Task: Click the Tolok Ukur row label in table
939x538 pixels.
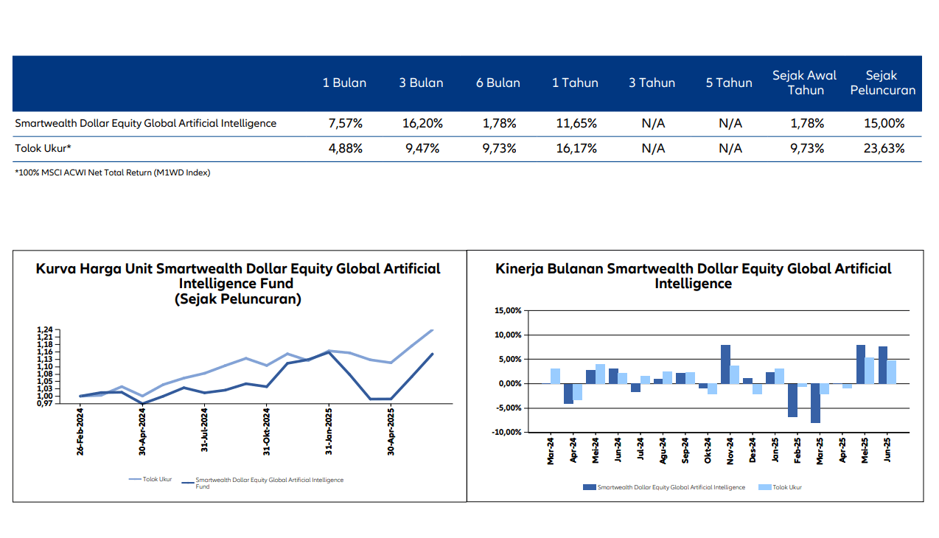Action: click(x=43, y=149)
